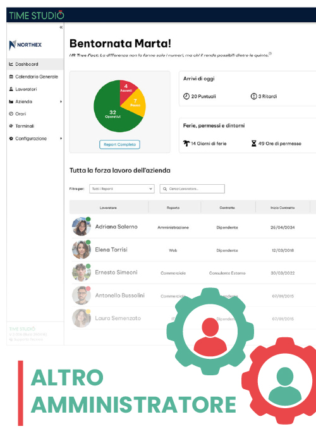The image size is (316, 443).
Task: Click the clock icon beside Orari
Action: pyautogui.click(x=11, y=114)
